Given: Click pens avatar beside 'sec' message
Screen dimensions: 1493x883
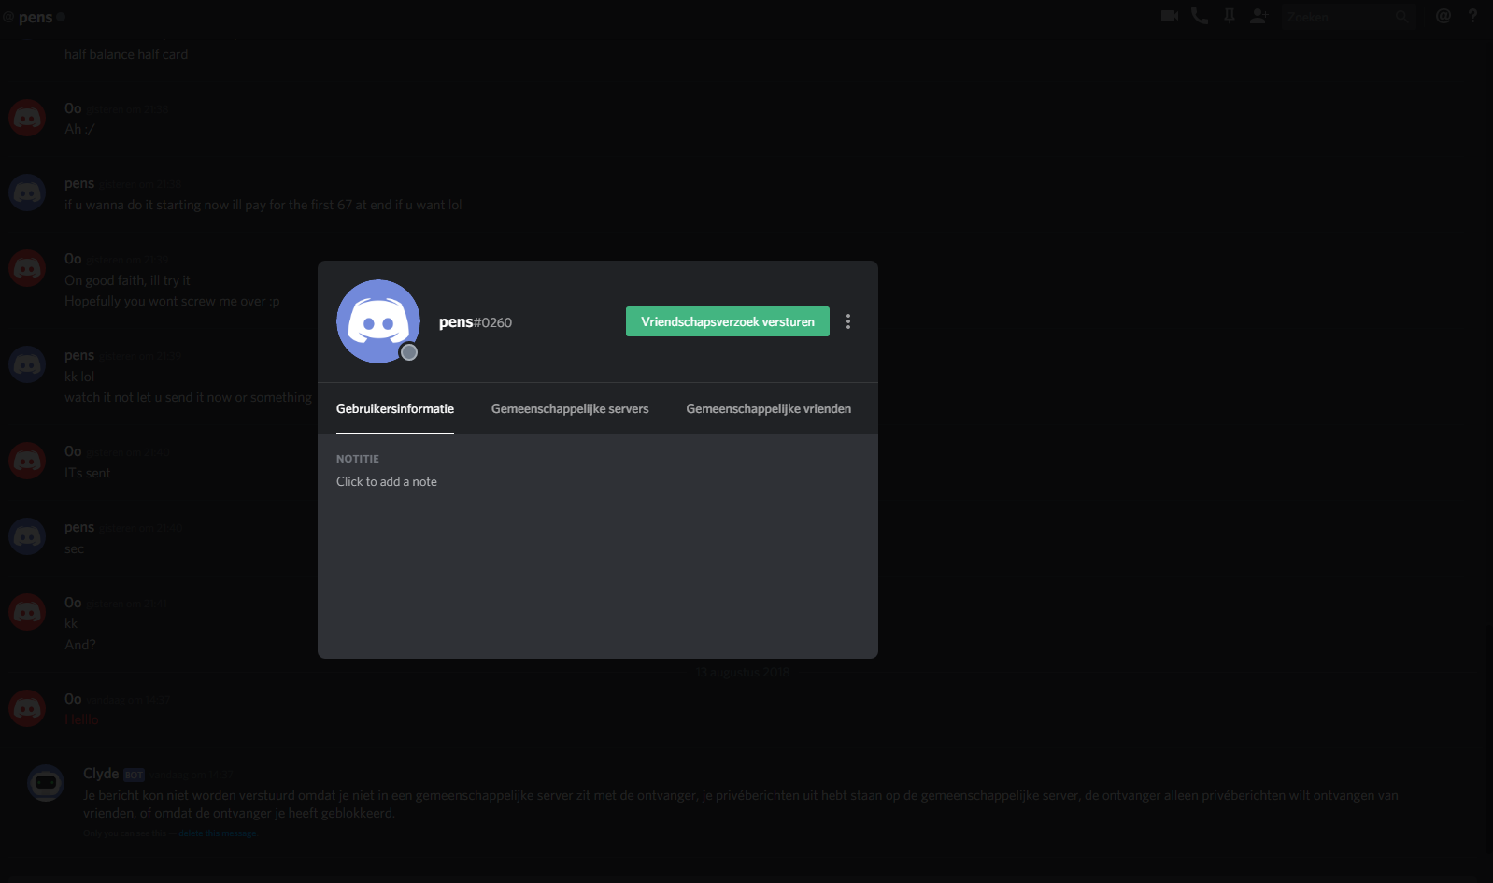Looking at the screenshot, I should coord(27,536).
